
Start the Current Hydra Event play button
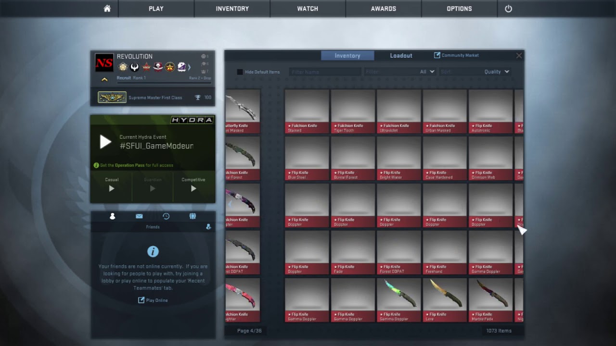pyautogui.click(x=105, y=142)
